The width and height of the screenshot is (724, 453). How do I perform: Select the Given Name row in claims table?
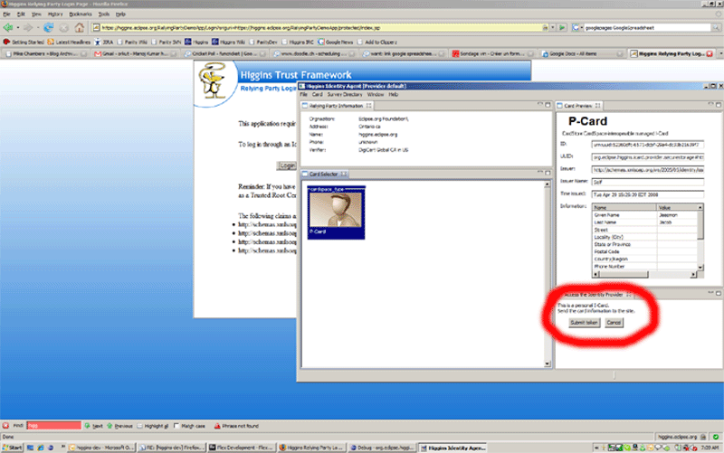(644, 215)
